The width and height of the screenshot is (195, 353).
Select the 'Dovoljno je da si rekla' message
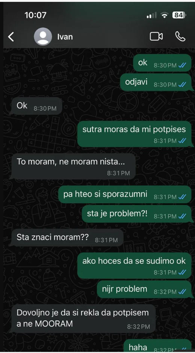coord(83,318)
